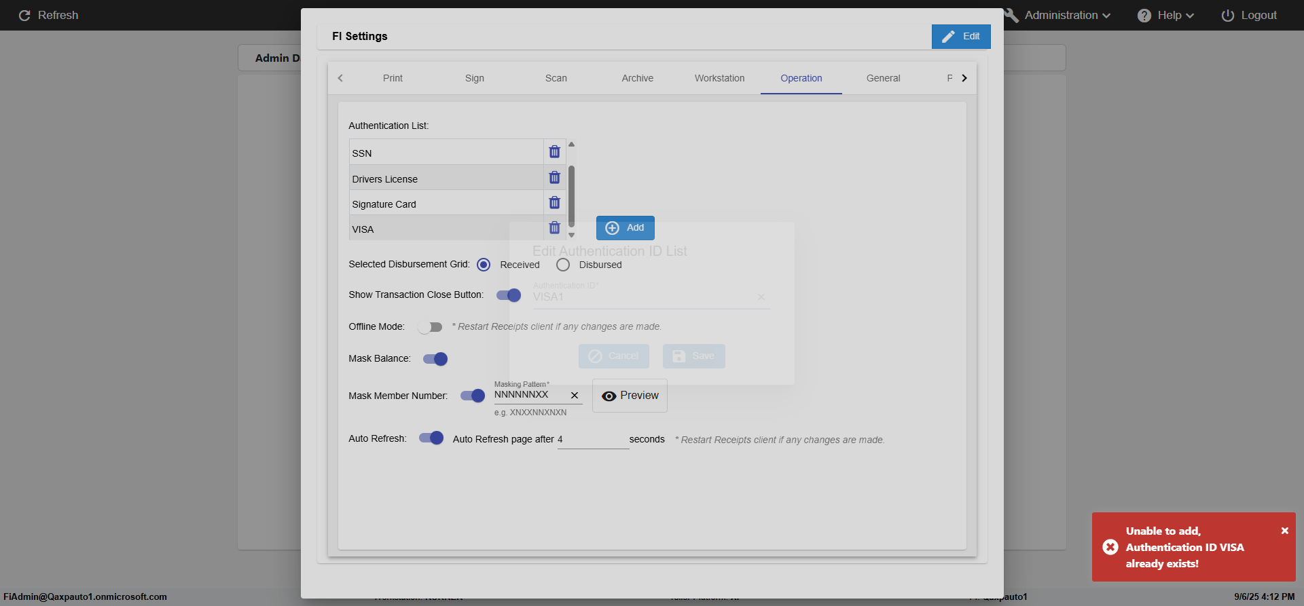
Task: Toggle Show Transaction Close Button switch
Action: [x=509, y=295]
